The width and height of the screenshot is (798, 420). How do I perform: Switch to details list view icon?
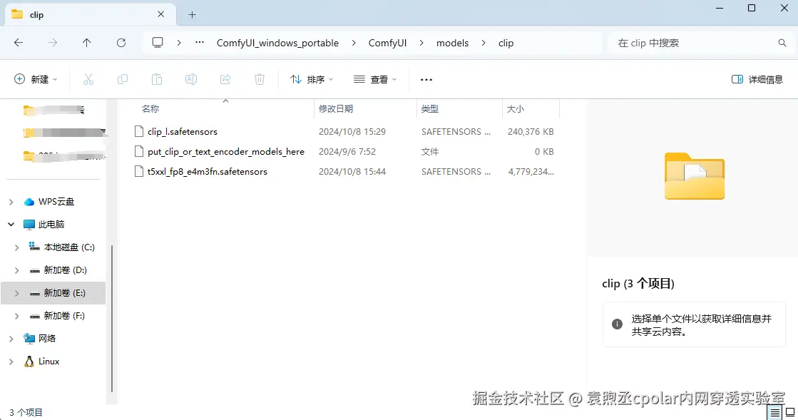[x=775, y=412]
